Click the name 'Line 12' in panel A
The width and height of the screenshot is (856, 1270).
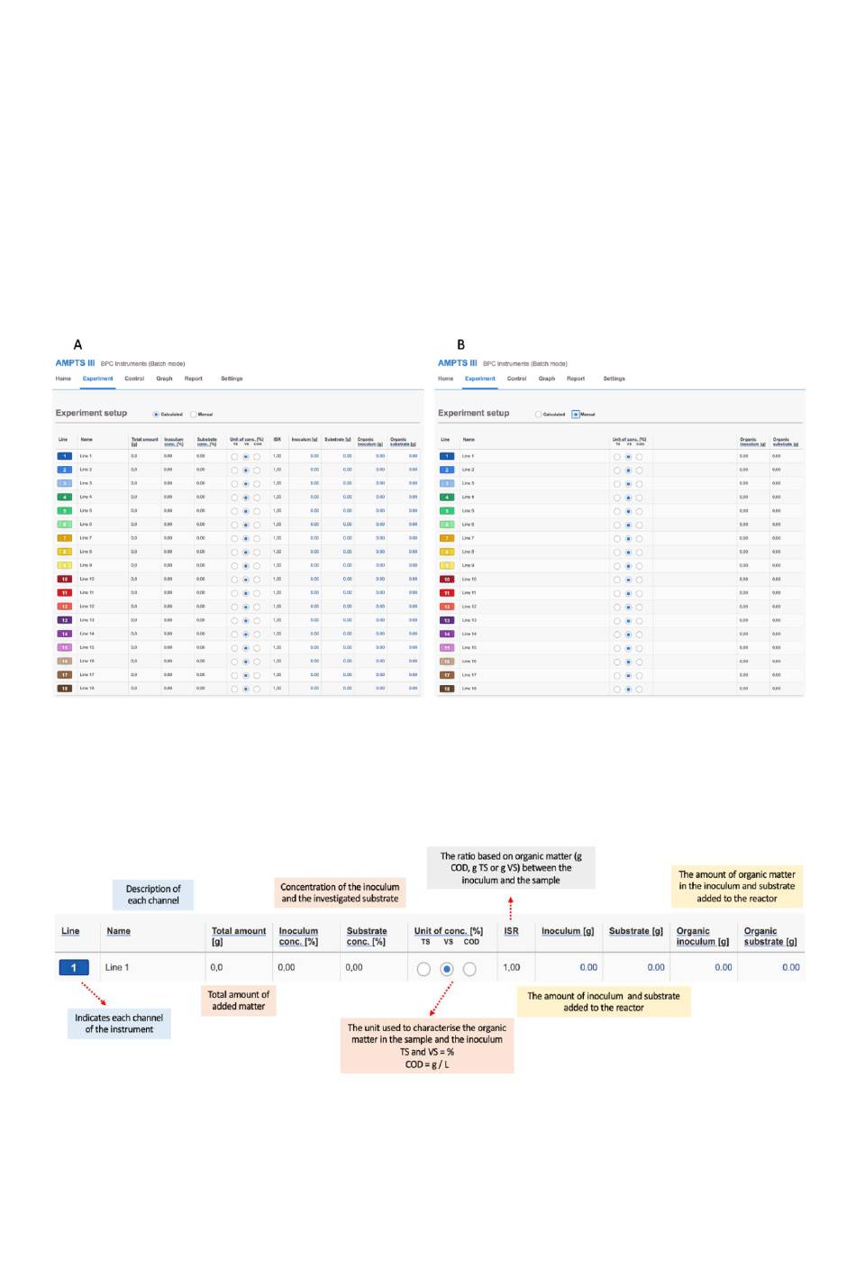click(87, 607)
